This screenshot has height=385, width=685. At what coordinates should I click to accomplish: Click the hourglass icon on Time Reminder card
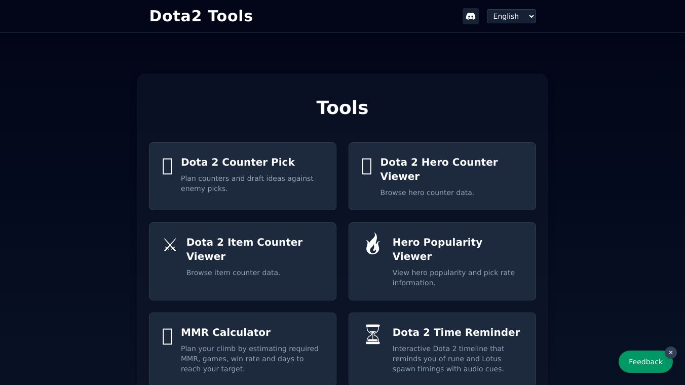pyautogui.click(x=373, y=334)
